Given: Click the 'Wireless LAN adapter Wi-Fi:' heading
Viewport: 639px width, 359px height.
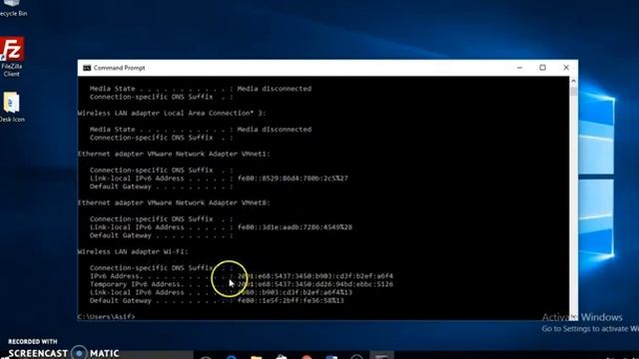Looking at the screenshot, I should pos(133,251).
